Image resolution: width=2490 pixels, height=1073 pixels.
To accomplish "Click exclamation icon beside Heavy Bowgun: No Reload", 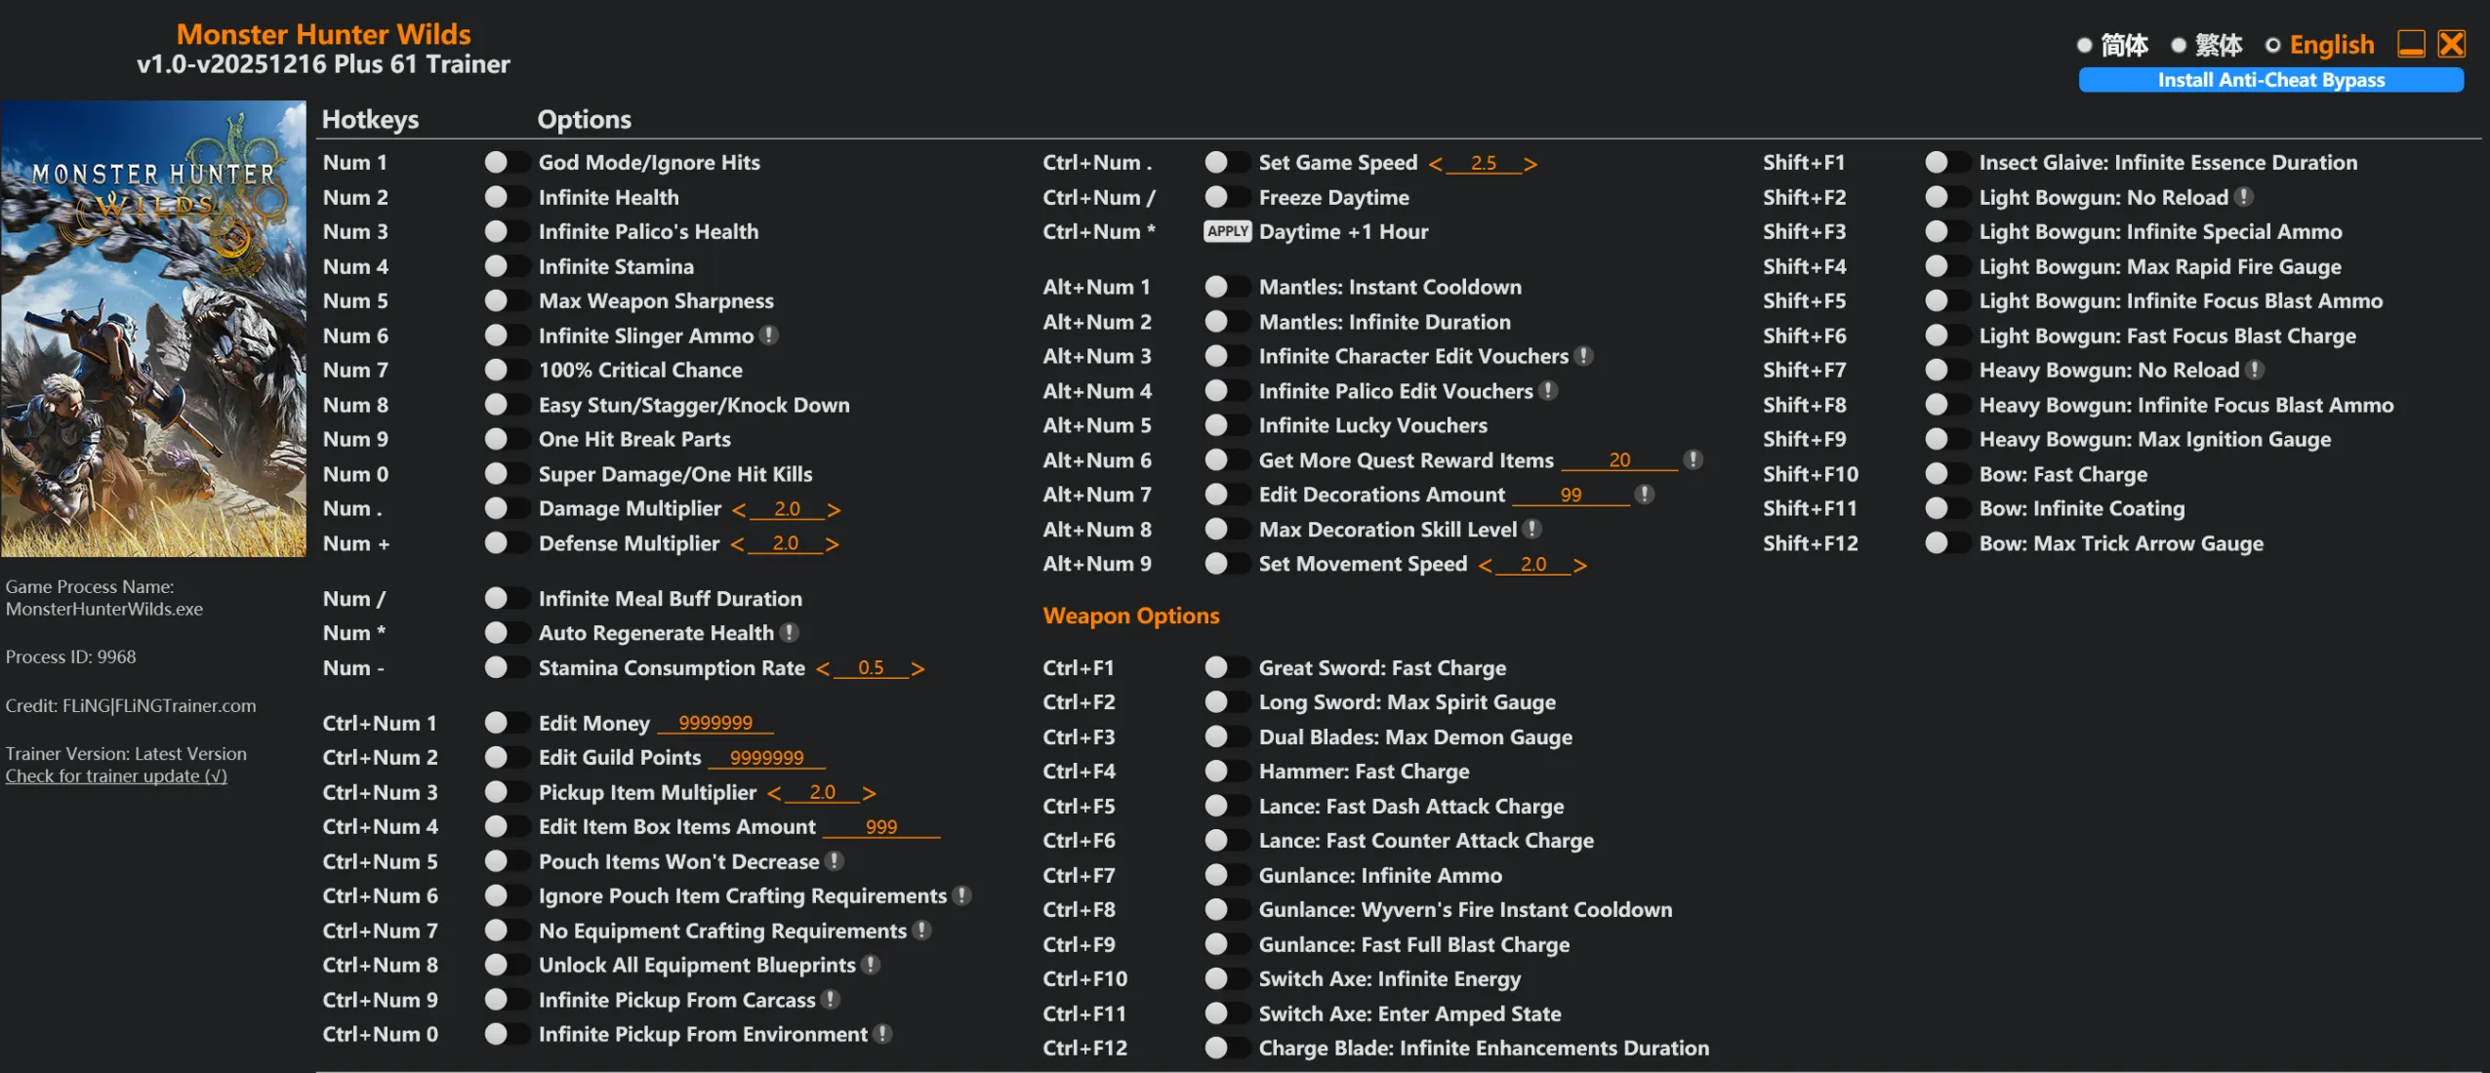I will pos(2255,370).
